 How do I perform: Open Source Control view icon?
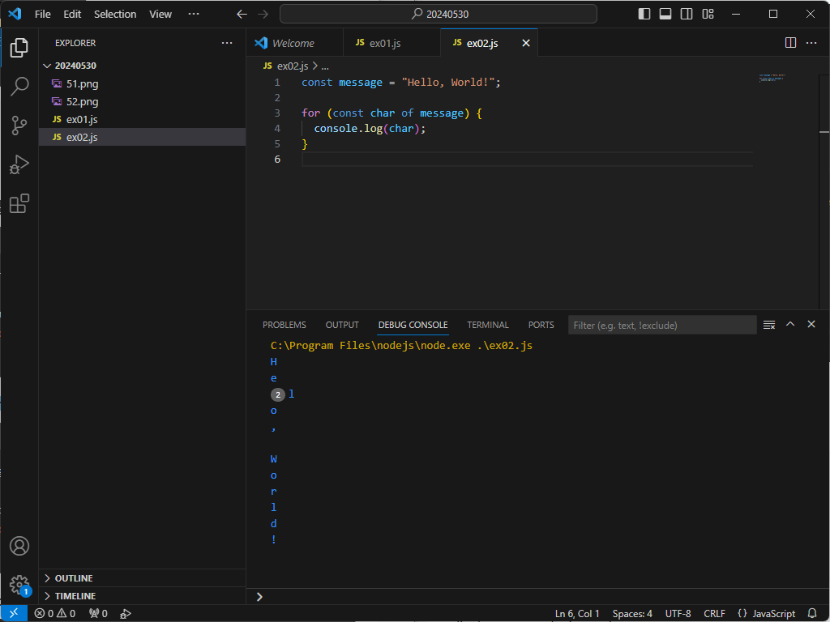click(19, 126)
